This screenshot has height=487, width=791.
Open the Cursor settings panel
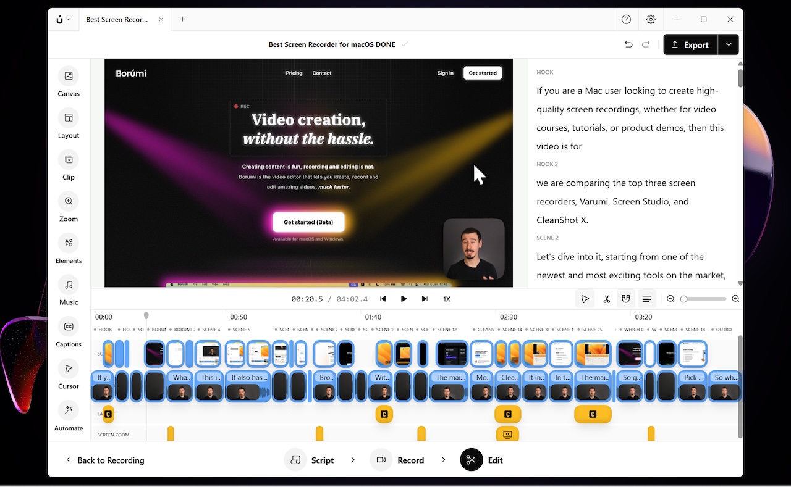pos(69,374)
